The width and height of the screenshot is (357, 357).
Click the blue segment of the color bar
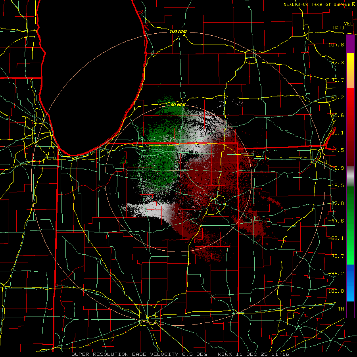pos(350,283)
